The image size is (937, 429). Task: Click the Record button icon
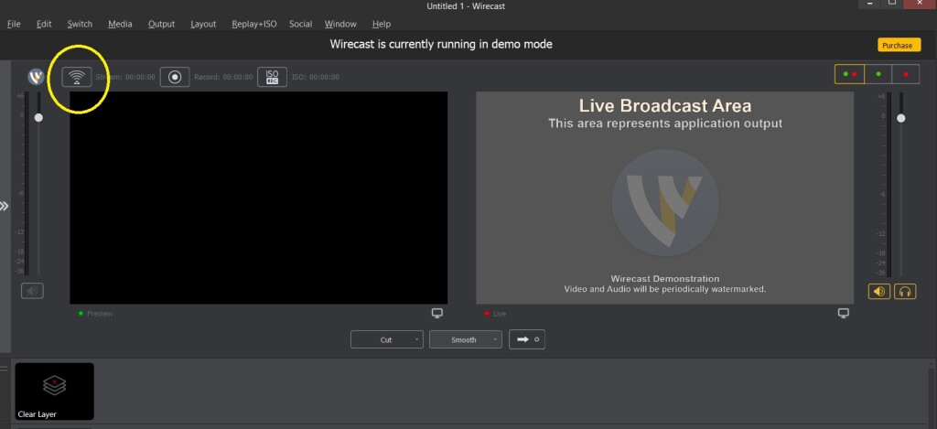[x=175, y=77]
